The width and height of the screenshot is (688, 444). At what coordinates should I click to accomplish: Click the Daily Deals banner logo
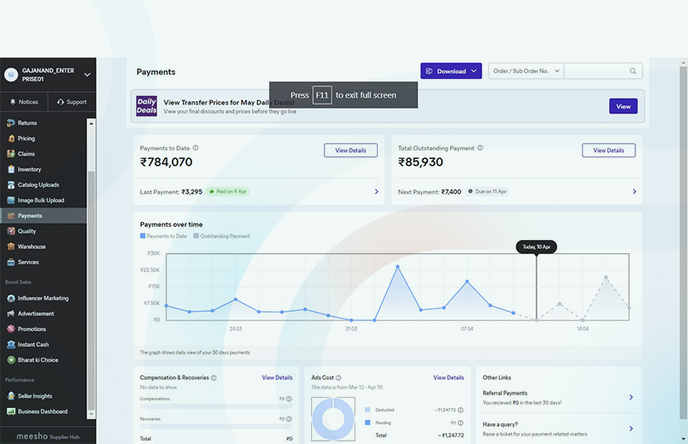pos(146,106)
